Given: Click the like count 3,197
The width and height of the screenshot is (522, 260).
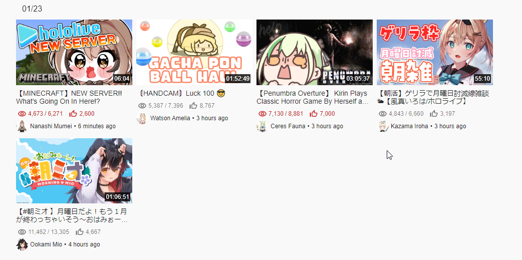Looking at the screenshot, I should [447, 114].
